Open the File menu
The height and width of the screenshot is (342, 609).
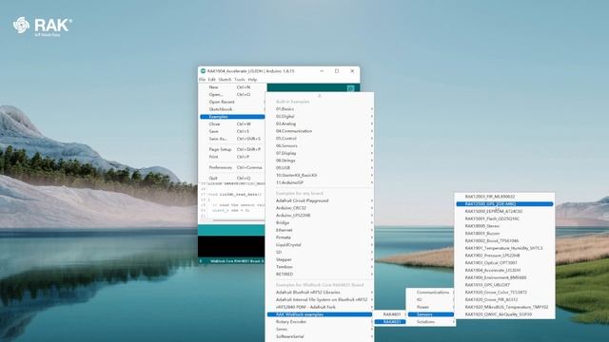pyautogui.click(x=202, y=80)
